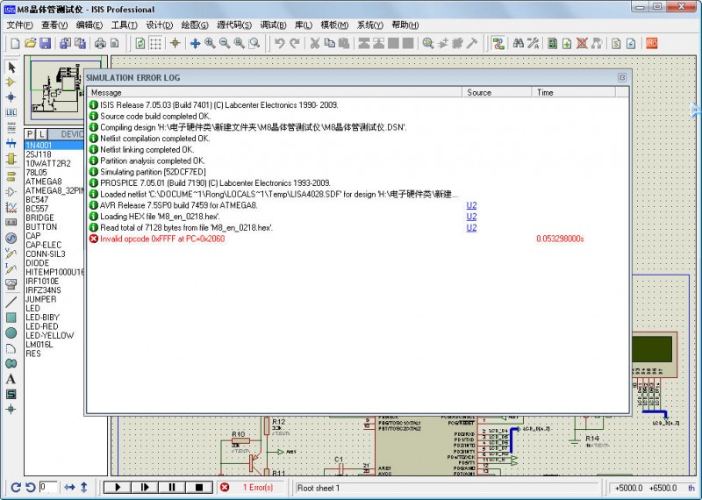Click the P pick devices button
702x500 pixels.
[31, 134]
